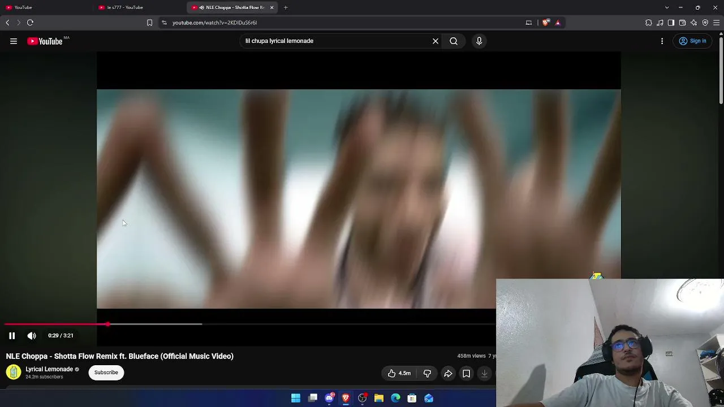Screen dimensions: 724x407
Task: Open Outlook mail app from taskbar
Action: click(x=429, y=398)
